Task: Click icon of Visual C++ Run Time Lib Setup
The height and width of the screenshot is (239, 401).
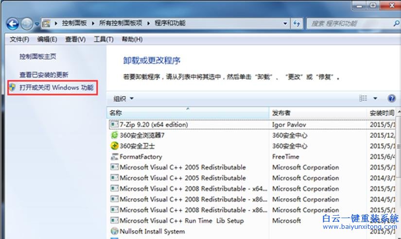Action: (x=114, y=221)
